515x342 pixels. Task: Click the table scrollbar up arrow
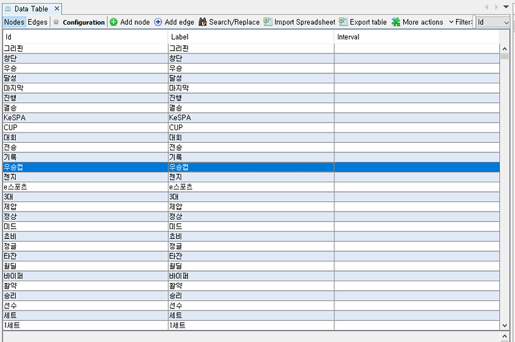[505, 49]
